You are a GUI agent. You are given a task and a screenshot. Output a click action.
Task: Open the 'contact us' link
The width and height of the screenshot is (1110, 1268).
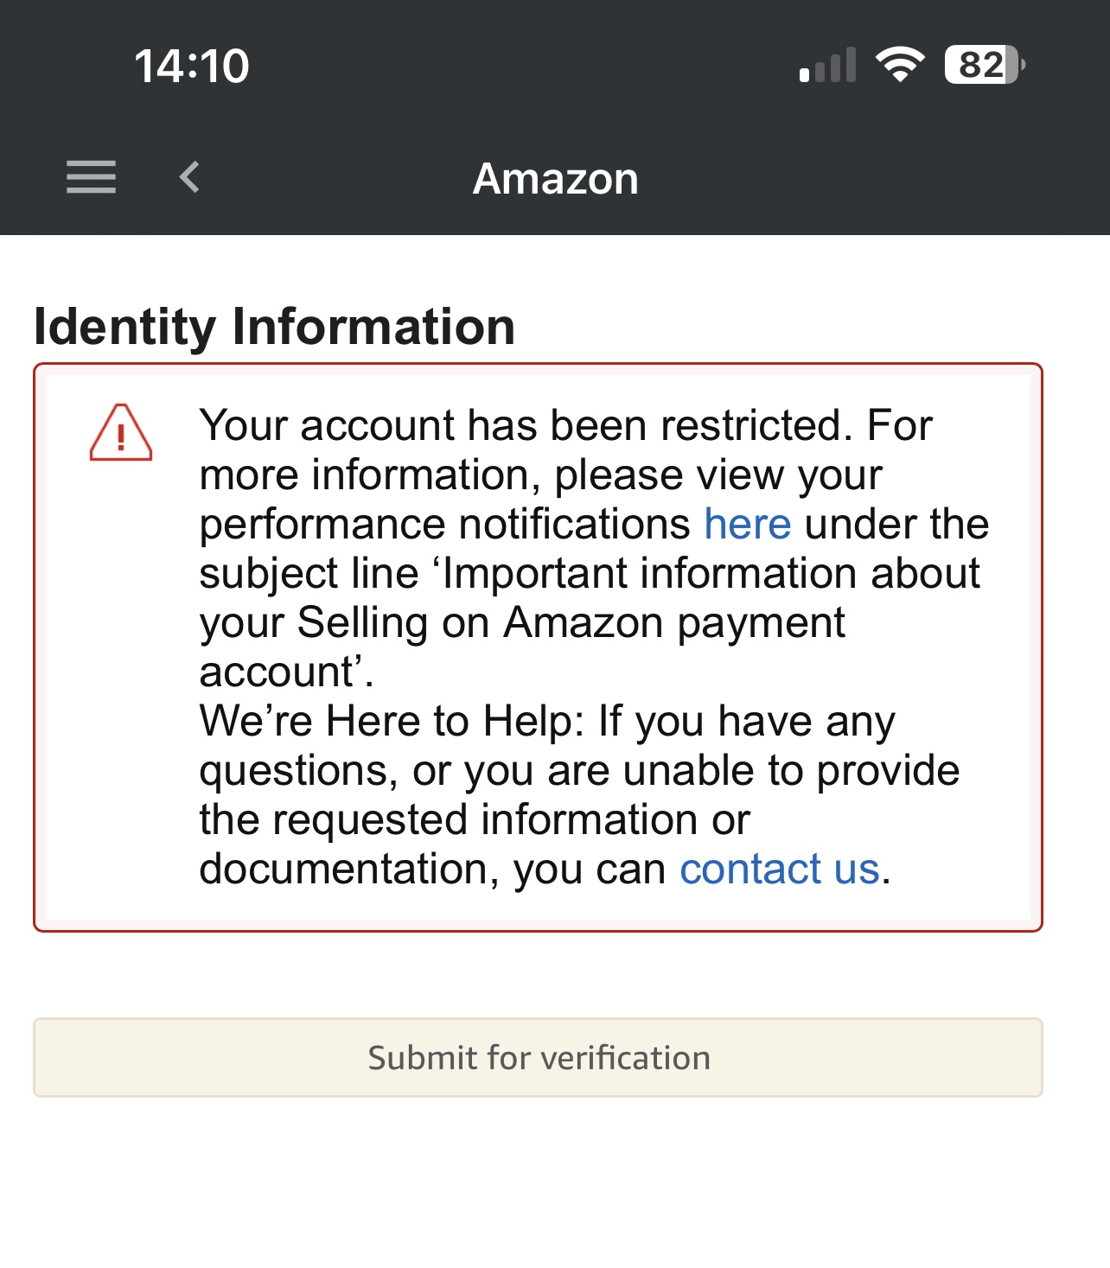pos(780,869)
